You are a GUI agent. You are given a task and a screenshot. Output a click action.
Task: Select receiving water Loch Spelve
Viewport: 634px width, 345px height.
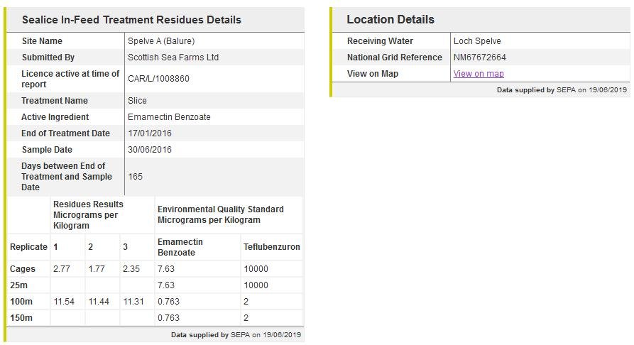[x=477, y=41]
